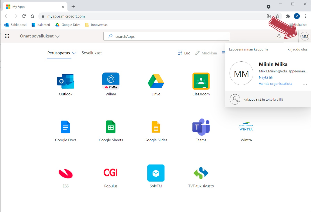
Task: Open the Chrome extensions puzzle icon
Action: coord(288,16)
